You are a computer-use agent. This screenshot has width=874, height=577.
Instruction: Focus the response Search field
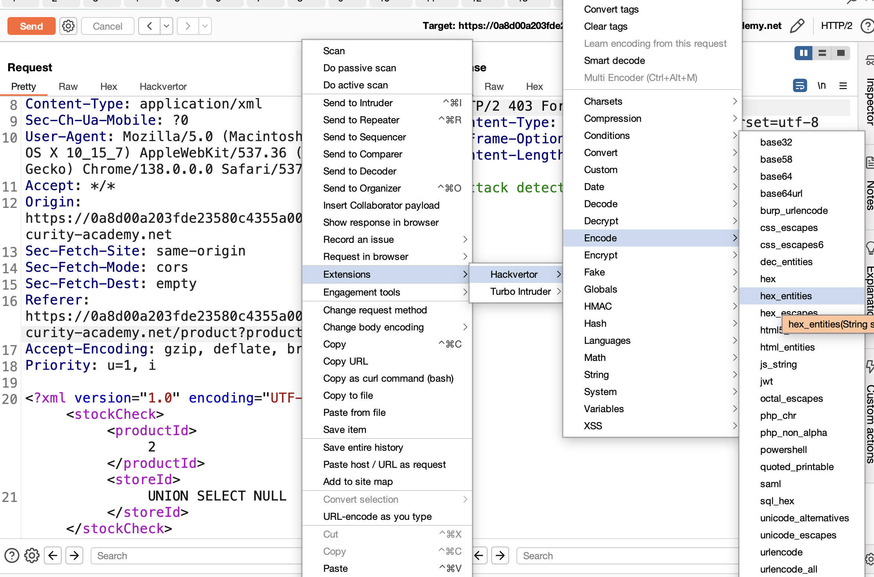627,556
